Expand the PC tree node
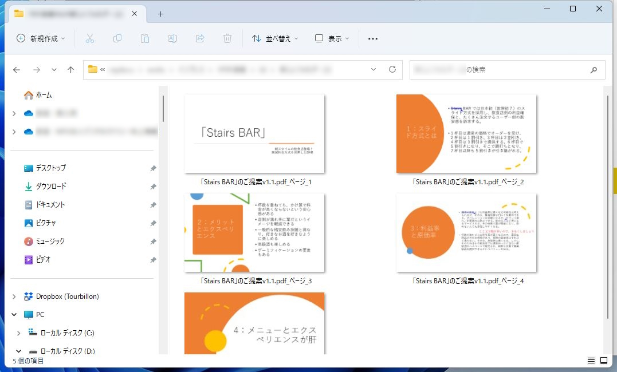This screenshot has height=372, width=617. [14, 314]
